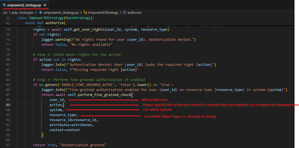Image resolution: width=299 pixels, height=148 pixels.
Task: Expand chevron after pdp_strategies in breadcrumb
Action: point(36,13)
